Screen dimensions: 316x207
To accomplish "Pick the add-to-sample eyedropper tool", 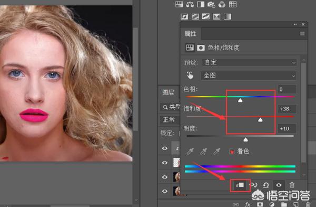I will (203, 151).
